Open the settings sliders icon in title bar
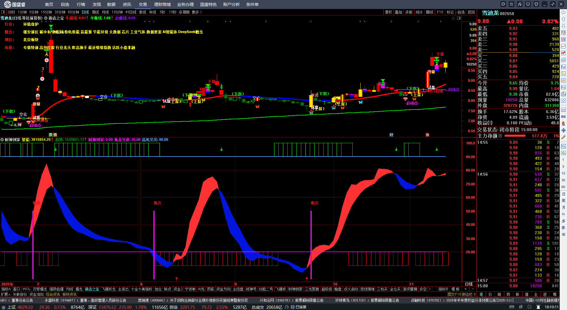Screen dimensions: 567x310 click(x=511, y=4)
